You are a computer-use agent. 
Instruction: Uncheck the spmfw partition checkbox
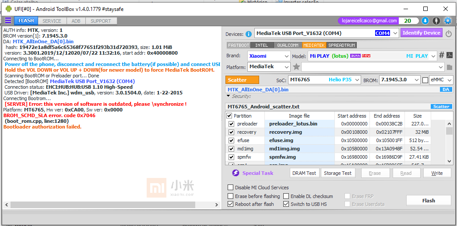tap(232, 157)
